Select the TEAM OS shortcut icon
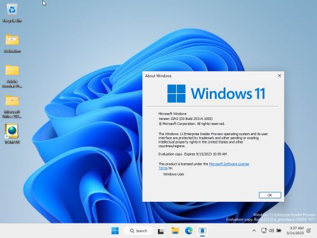The width and height of the screenshot is (317, 238). tap(12, 134)
